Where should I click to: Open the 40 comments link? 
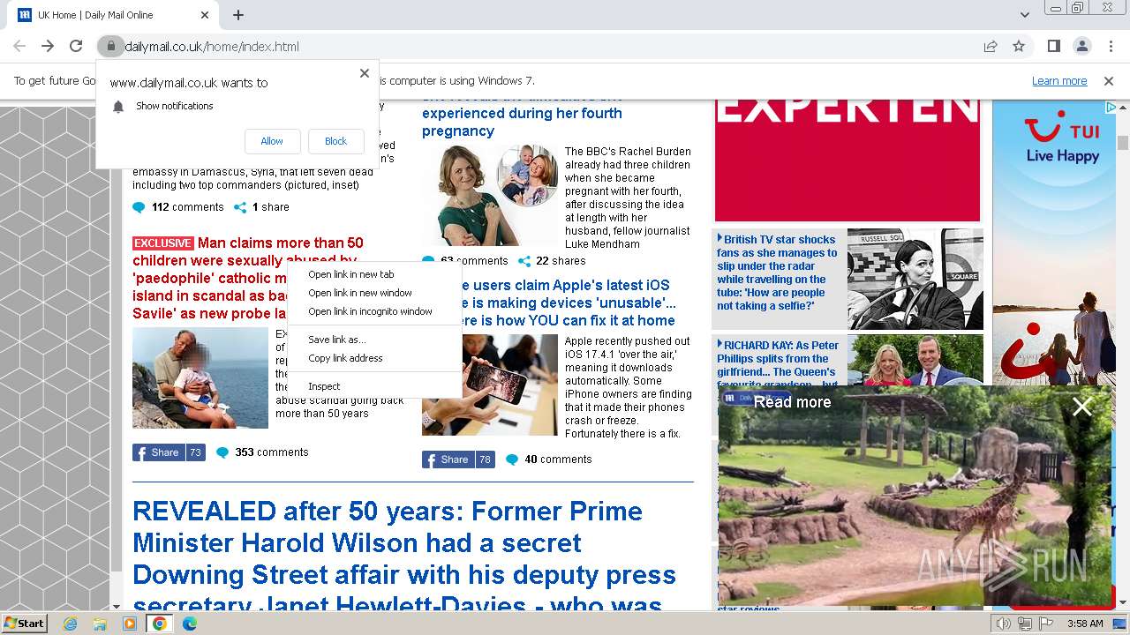(558, 459)
